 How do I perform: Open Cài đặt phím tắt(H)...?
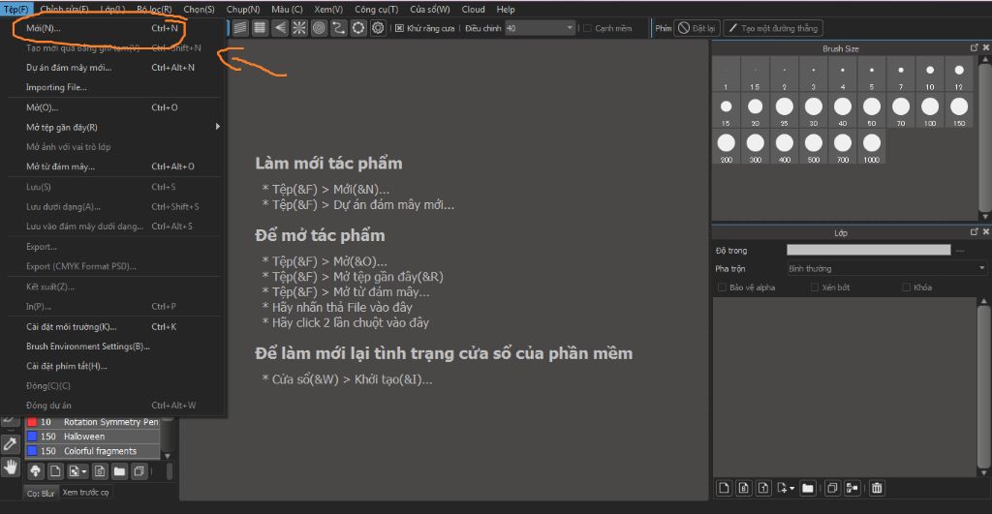(x=116, y=366)
